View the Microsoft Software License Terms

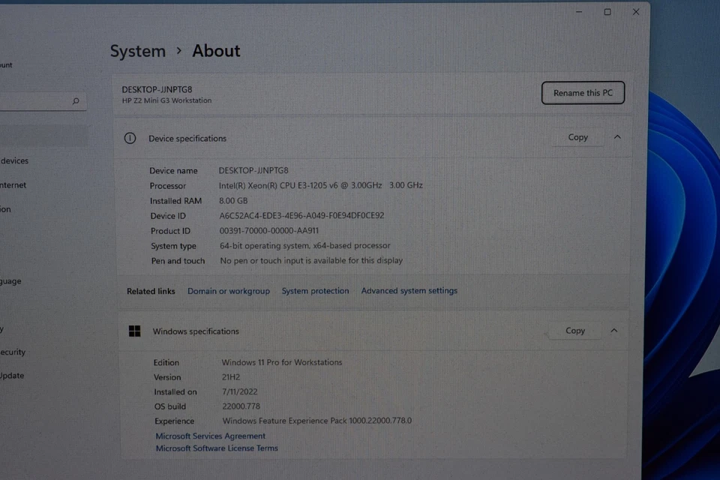(217, 448)
